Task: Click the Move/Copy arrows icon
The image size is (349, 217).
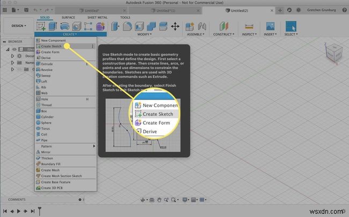Action: tap(175, 26)
